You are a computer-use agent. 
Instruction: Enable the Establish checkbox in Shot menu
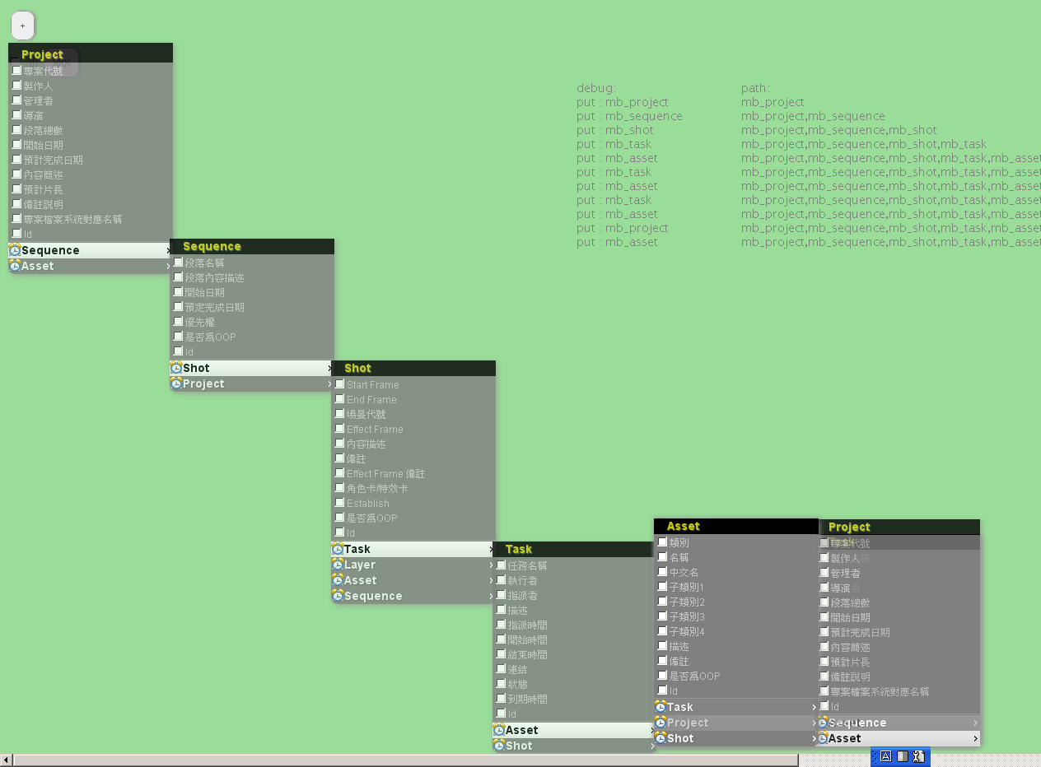pos(340,503)
